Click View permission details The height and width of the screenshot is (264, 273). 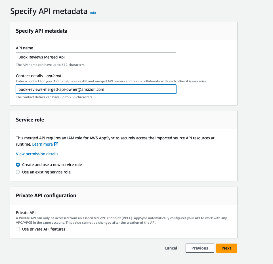coord(37,154)
